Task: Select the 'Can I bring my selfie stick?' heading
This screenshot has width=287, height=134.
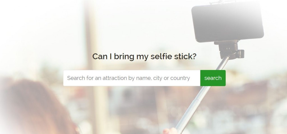Action: pos(144,57)
